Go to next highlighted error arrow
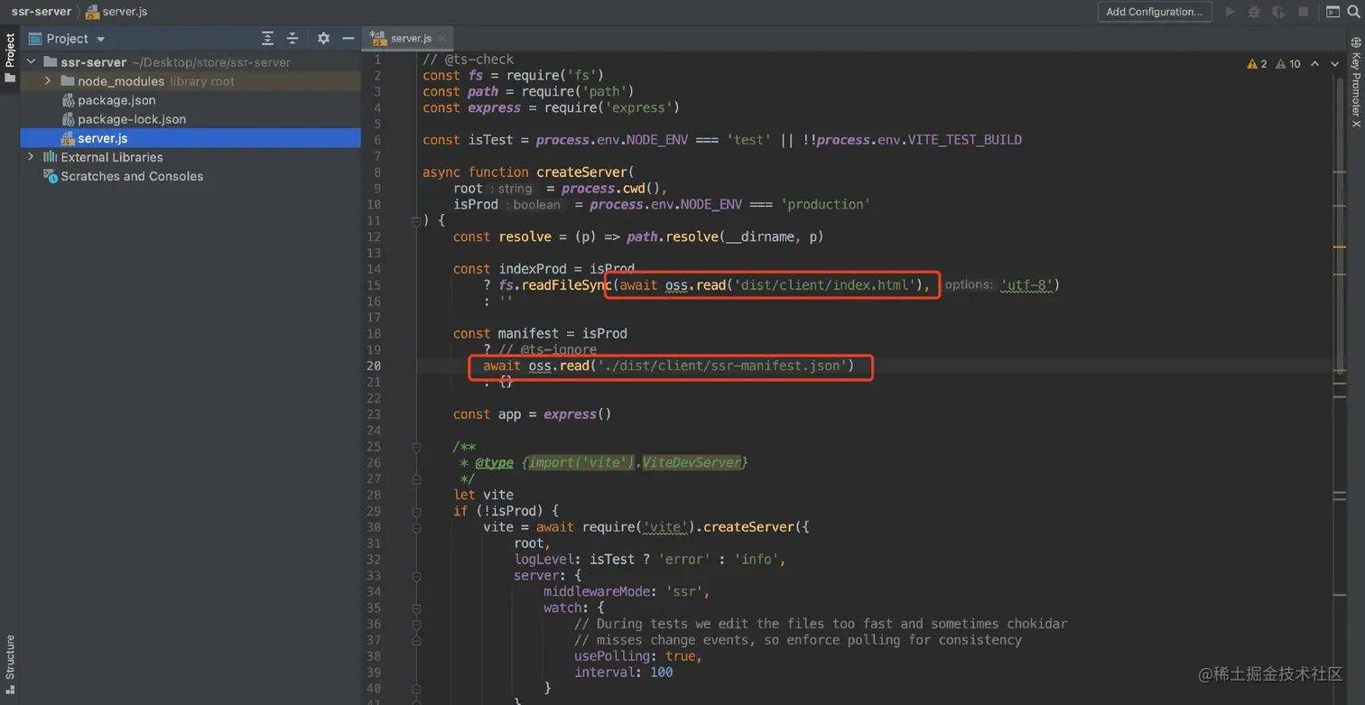 pyautogui.click(x=1335, y=64)
